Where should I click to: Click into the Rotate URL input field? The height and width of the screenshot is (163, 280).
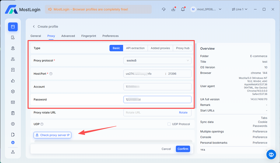[150, 113]
